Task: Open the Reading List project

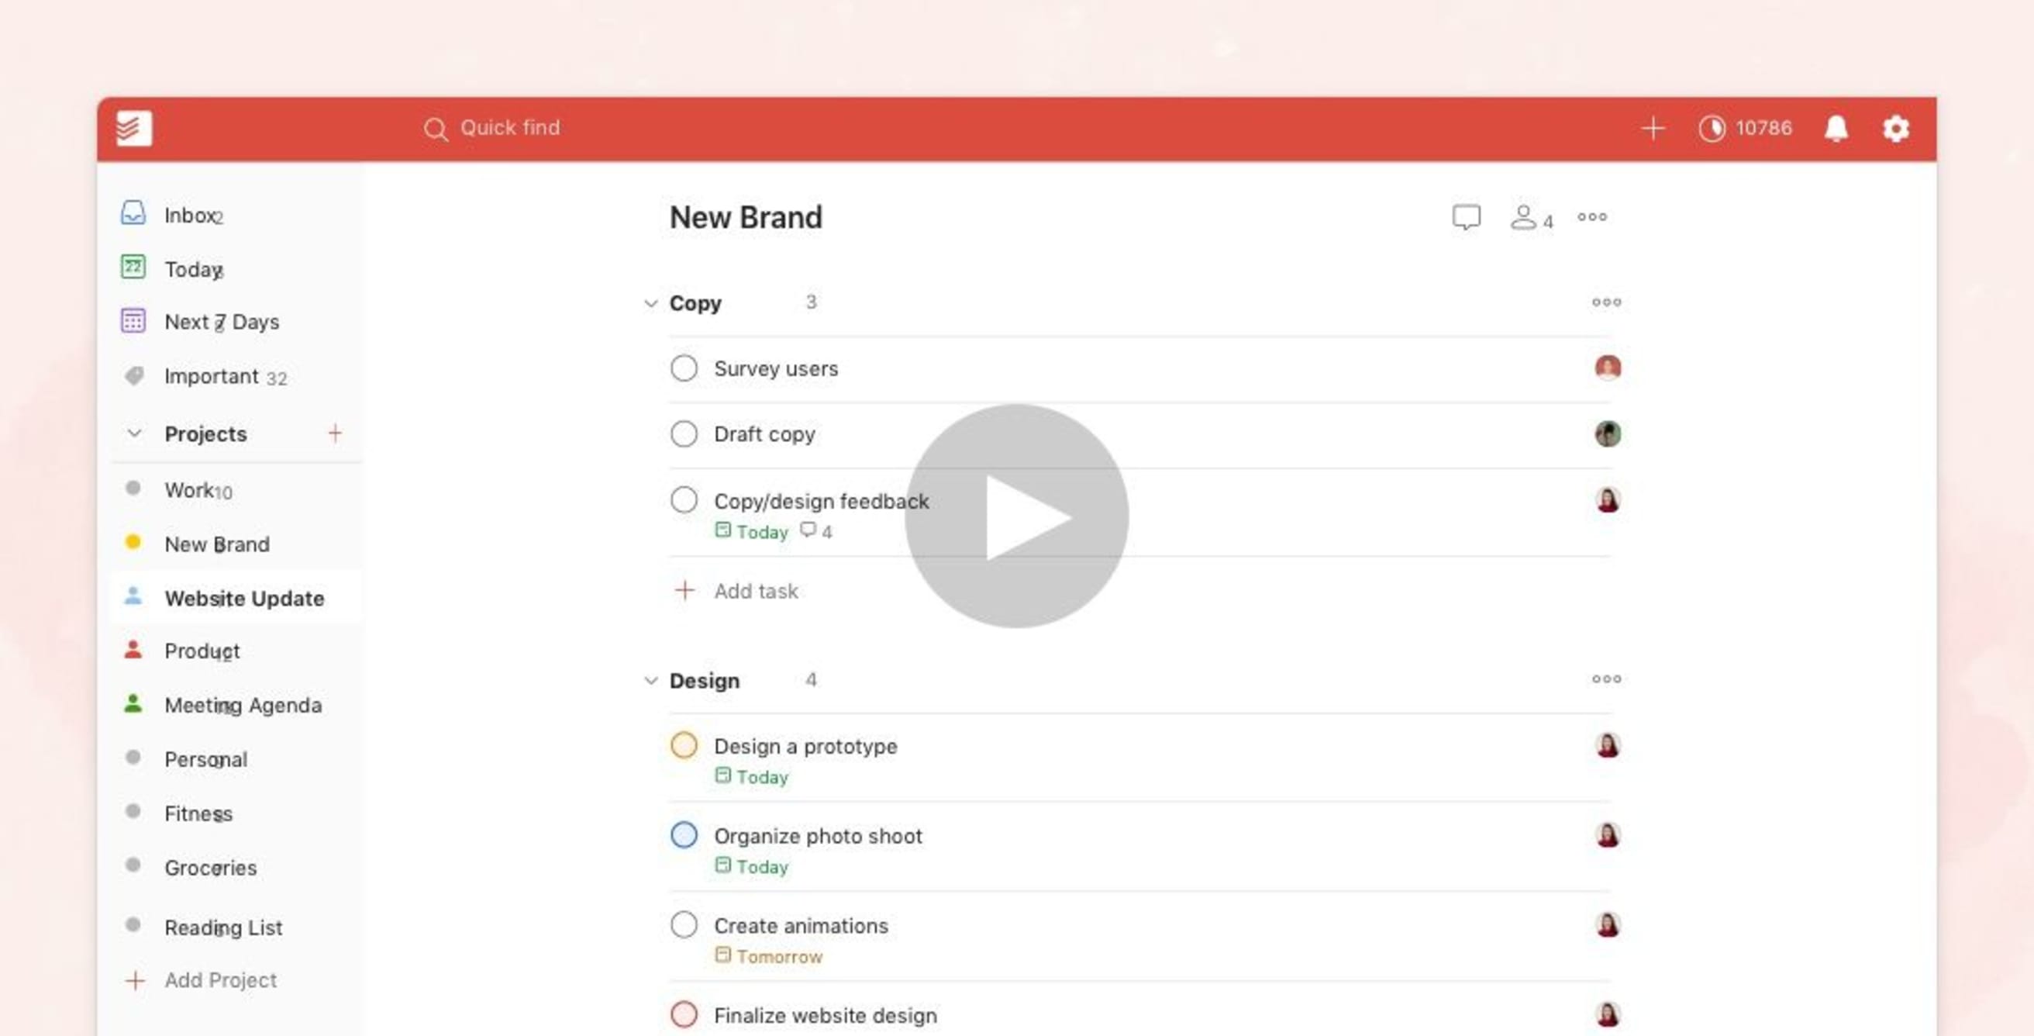Action: coord(237,926)
